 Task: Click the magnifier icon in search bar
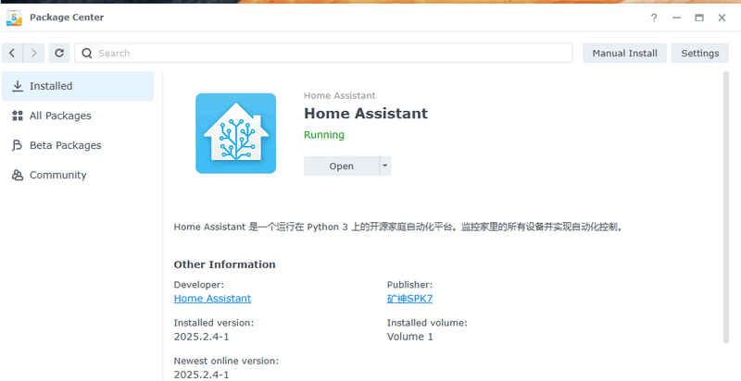86,54
